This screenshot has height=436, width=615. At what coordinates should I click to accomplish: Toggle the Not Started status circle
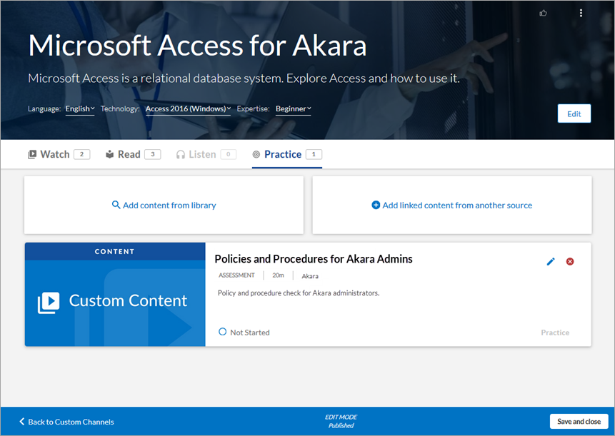click(223, 332)
